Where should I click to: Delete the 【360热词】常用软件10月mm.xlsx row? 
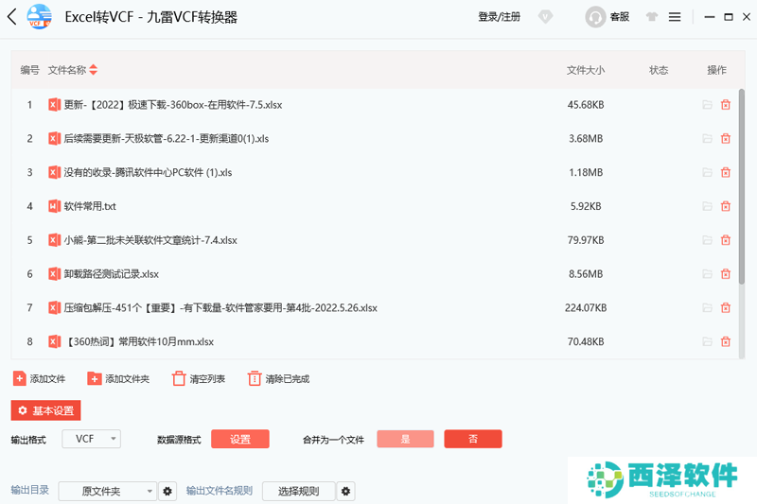pos(726,341)
